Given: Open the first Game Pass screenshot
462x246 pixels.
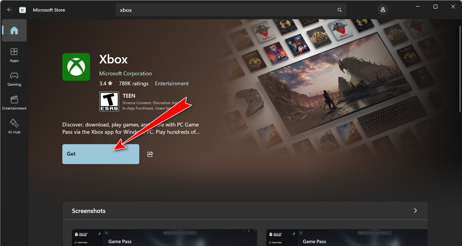Looking at the screenshot, I should point(165,238).
